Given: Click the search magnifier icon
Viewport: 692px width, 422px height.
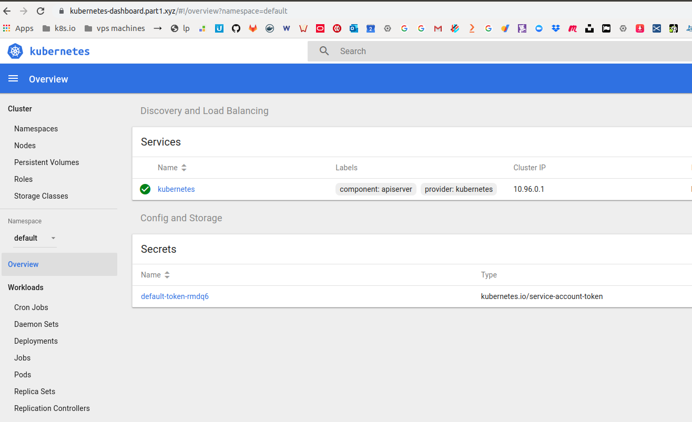Looking at the screenshot, I should point(324,51).
